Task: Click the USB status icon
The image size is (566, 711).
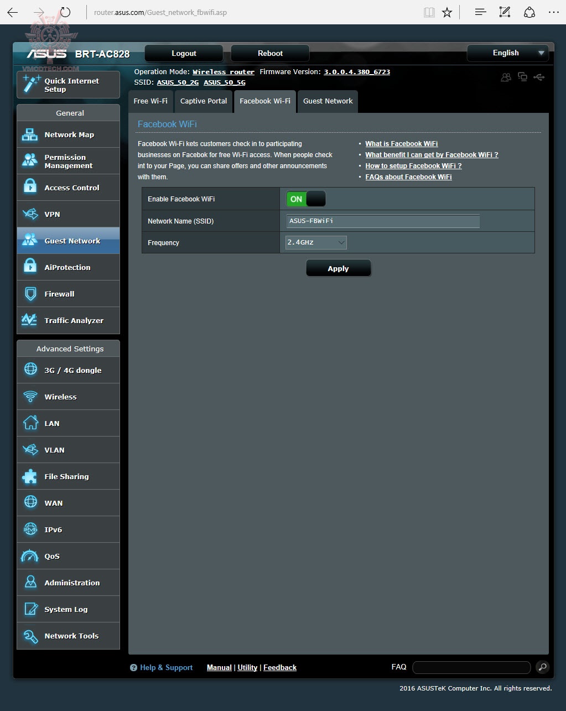Action: (539, 77)
